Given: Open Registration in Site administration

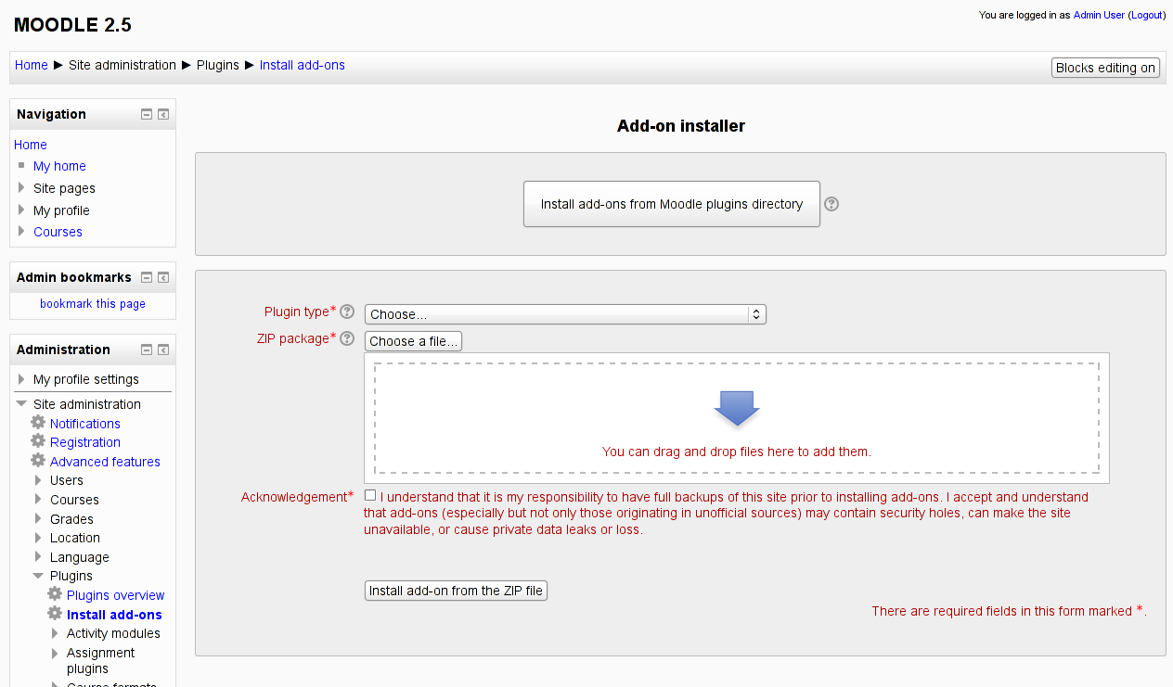Looking at the screenshot, I should pos(85,442).
